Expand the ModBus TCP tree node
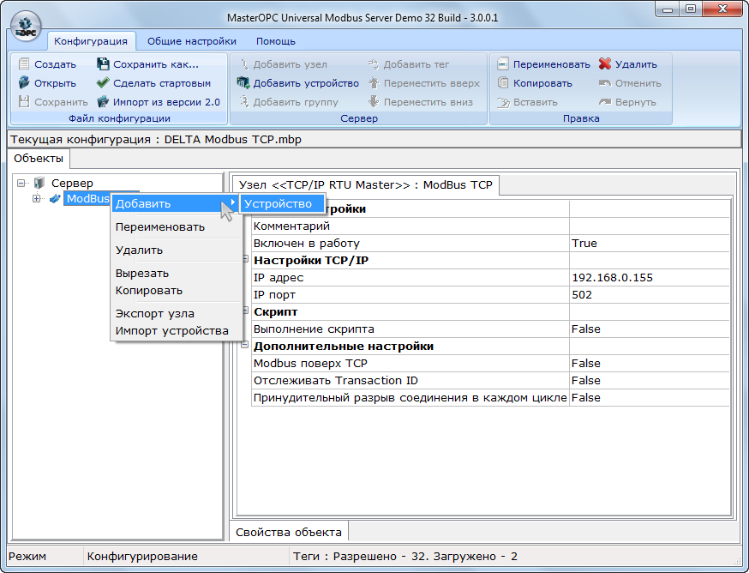 point(36,199)
